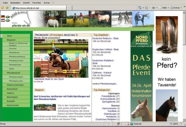
Task: Click the green SH button icon
Action: (8, 20)
